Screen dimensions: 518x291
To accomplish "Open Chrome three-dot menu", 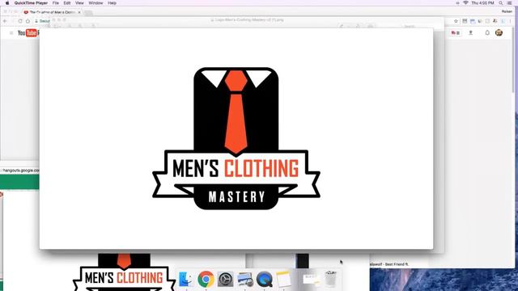I will 511,21.
